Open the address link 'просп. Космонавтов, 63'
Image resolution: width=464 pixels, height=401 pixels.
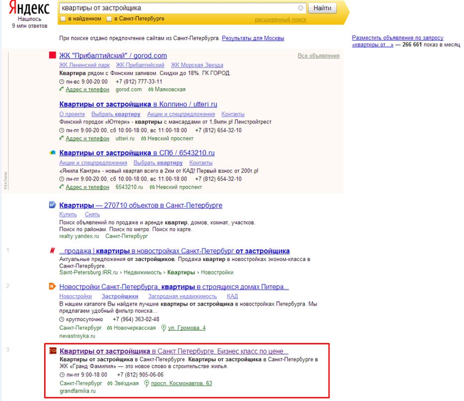182,384
